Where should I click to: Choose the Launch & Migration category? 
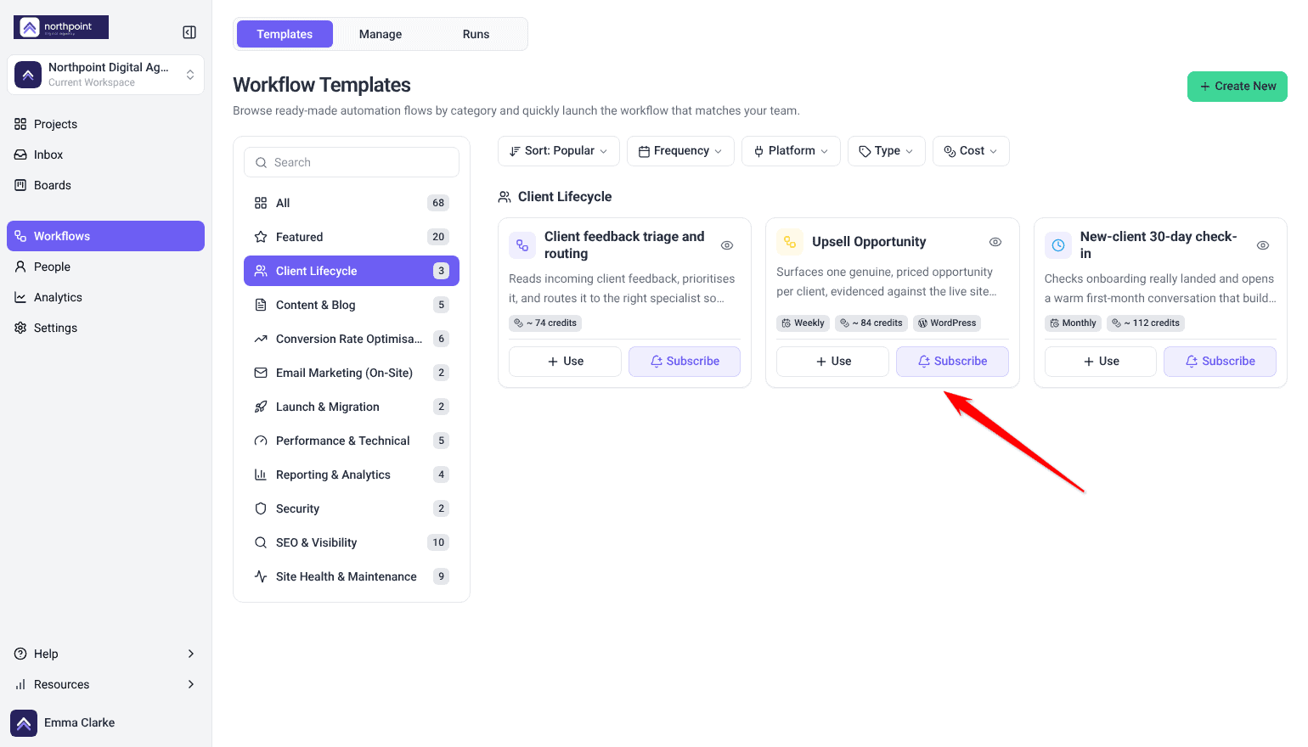pyautogui.click(x=352, y=407)
